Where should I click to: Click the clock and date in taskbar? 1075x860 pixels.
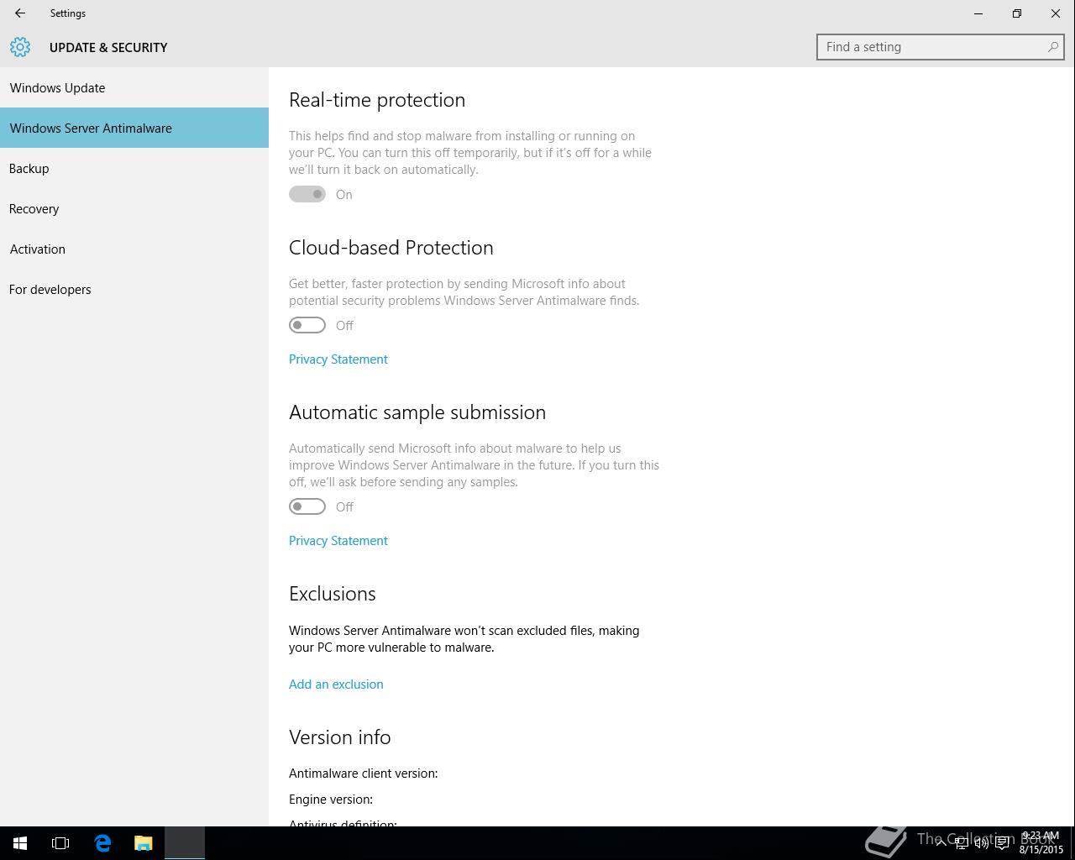[x=1041, y=842]
